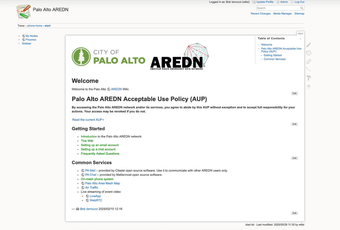The height and width of the screenshot is (230, 340).
Task: Open Palo Alto Area Mesh Map
Action: point(103,183)
